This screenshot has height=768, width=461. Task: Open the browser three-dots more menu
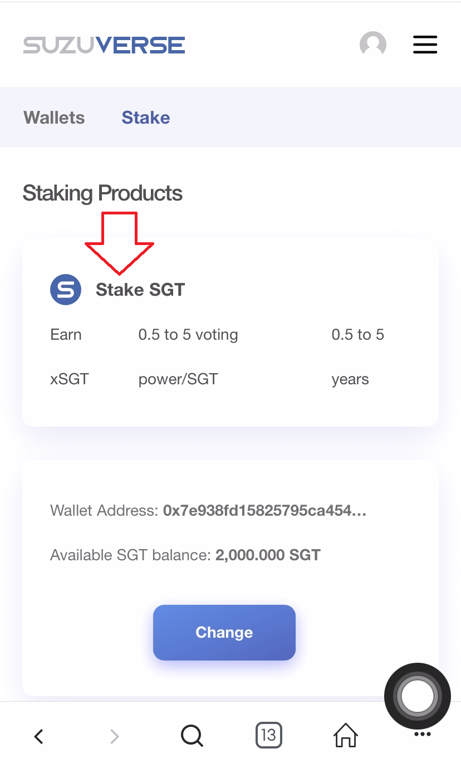(423, 735)
